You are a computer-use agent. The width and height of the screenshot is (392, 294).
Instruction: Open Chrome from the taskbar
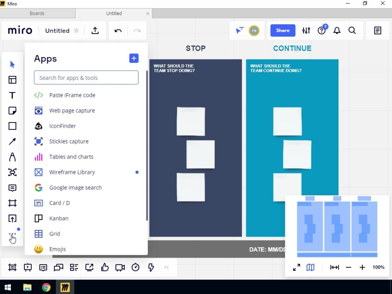(x=46, y=287)
